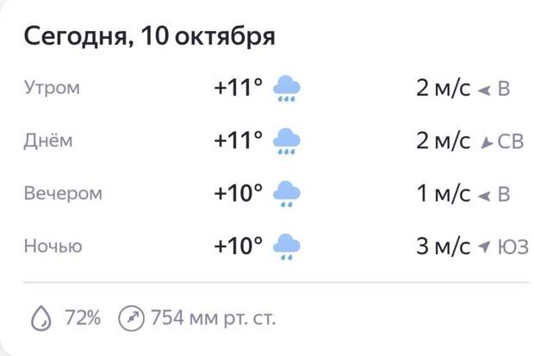Click the '754 мм рт. ст.' pressure value
The image size is (534, 356).
[214, 319]
